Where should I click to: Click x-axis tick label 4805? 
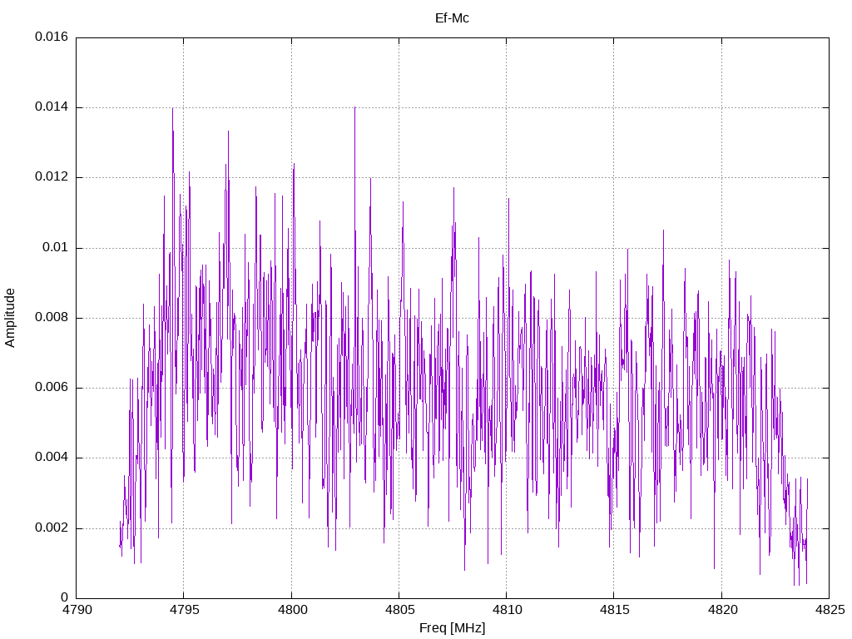click(399, 610)
